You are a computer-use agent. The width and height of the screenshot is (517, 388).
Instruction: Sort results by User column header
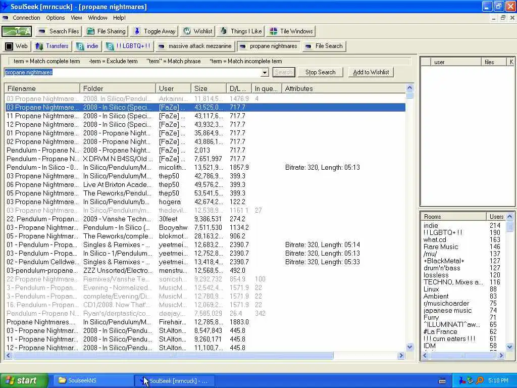pos(174,88)
